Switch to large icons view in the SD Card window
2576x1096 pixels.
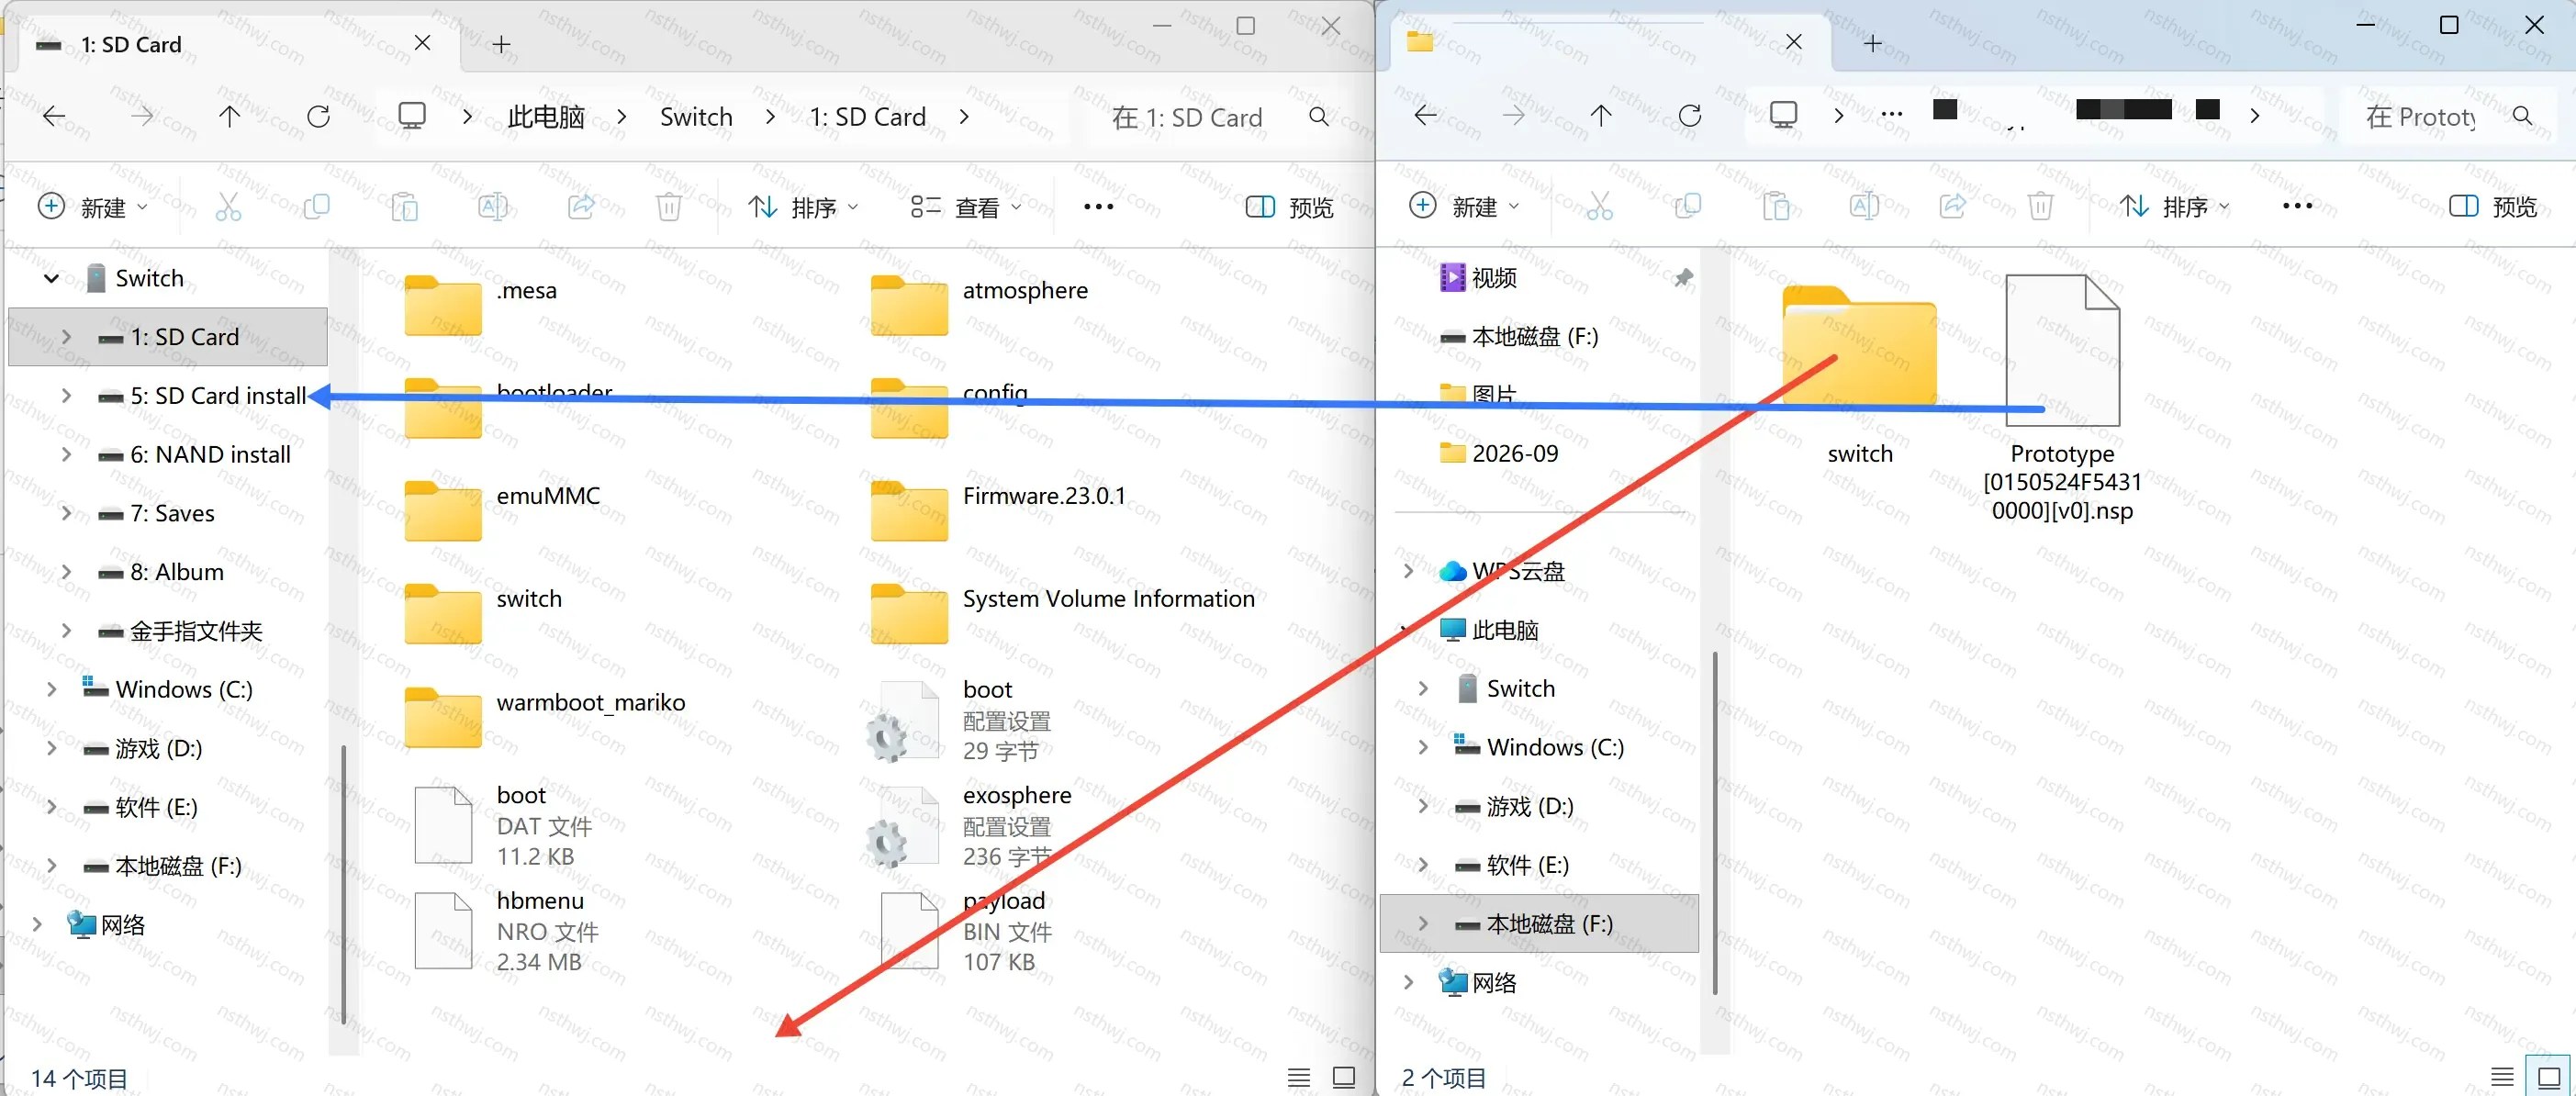[1344, 1077]
